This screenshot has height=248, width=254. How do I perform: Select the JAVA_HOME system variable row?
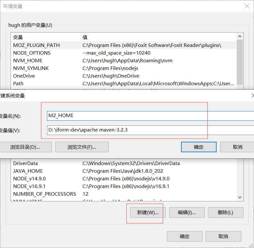[x=28, y=171]
